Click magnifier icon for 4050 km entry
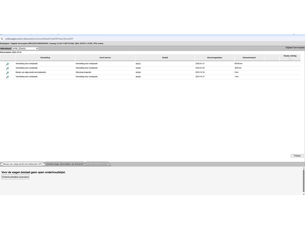This screenshot has height=229, width=305. (x=8, y=68)
